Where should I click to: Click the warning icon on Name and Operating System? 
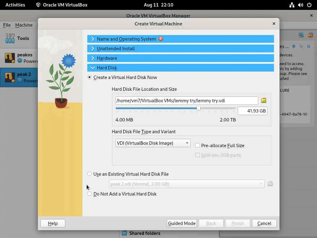point(161,39)
